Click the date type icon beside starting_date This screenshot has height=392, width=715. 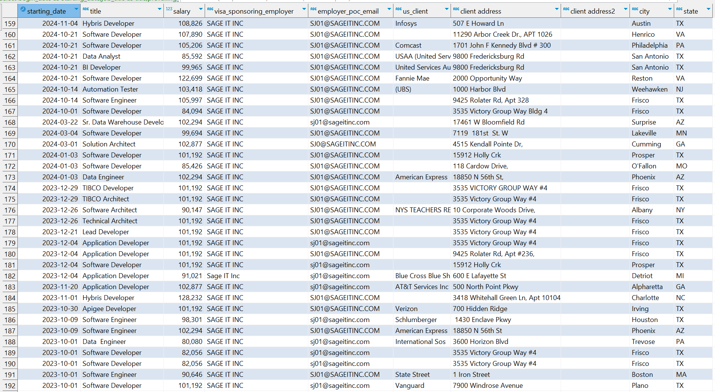coord(23,9)
